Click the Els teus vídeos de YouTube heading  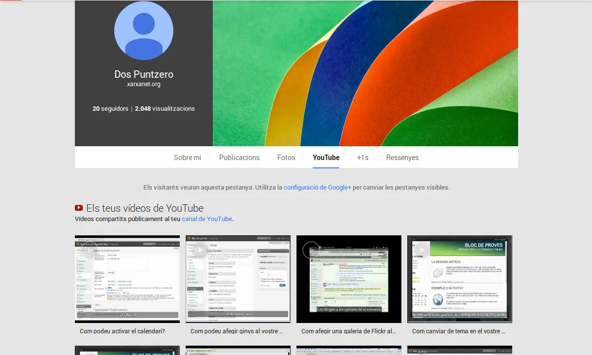pyautogui.click(x=145, y=208)
